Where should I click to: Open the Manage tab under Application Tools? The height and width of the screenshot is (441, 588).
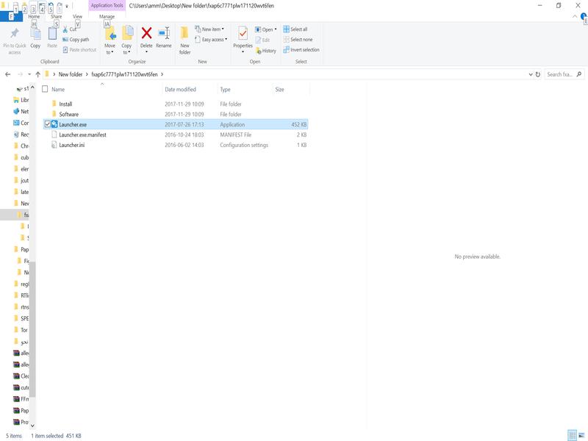pyautogui.click(x=107, y=16)
